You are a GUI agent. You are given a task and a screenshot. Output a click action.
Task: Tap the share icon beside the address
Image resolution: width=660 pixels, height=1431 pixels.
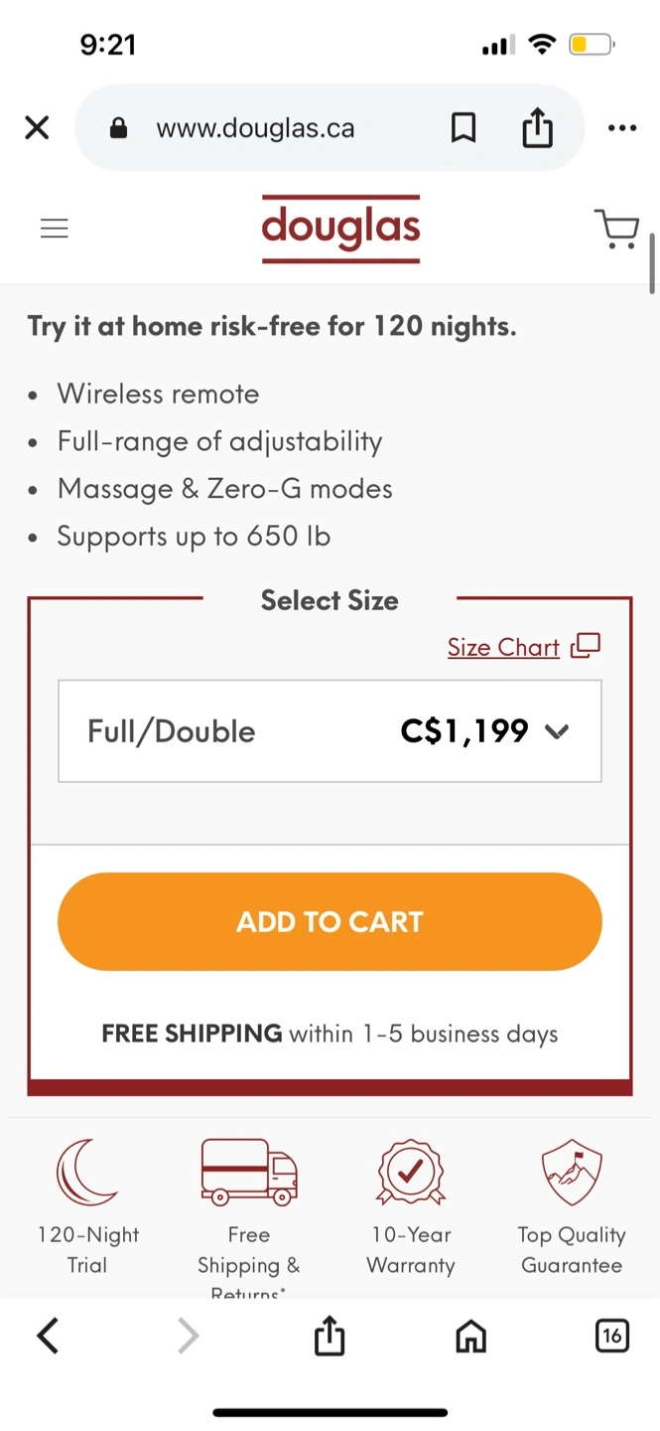tap(537, 127)
